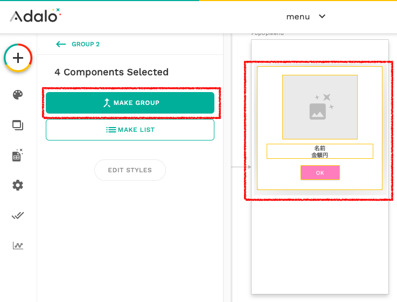This screenshot has width=397, height=302.
Task: Click the EDIT STYLES button
Action: tap(130, 170)
